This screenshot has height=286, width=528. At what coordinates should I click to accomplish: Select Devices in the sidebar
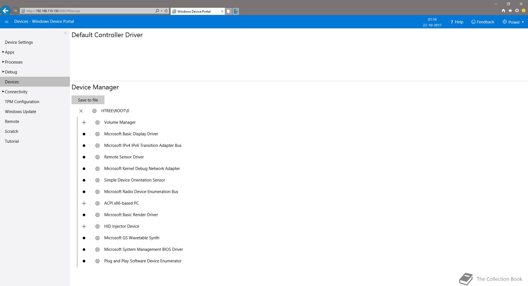(35, 82)
